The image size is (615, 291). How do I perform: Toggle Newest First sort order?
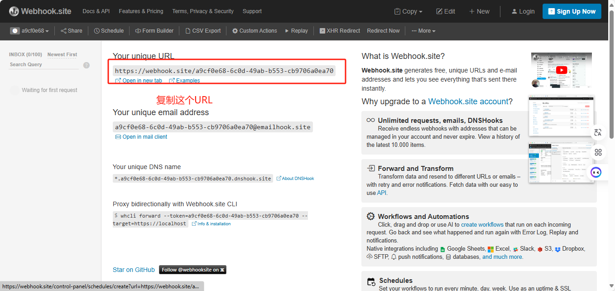pyautogui.click(x=62, y=54)
